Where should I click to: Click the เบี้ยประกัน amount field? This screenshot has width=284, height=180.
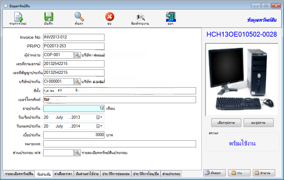click(74, 135)
